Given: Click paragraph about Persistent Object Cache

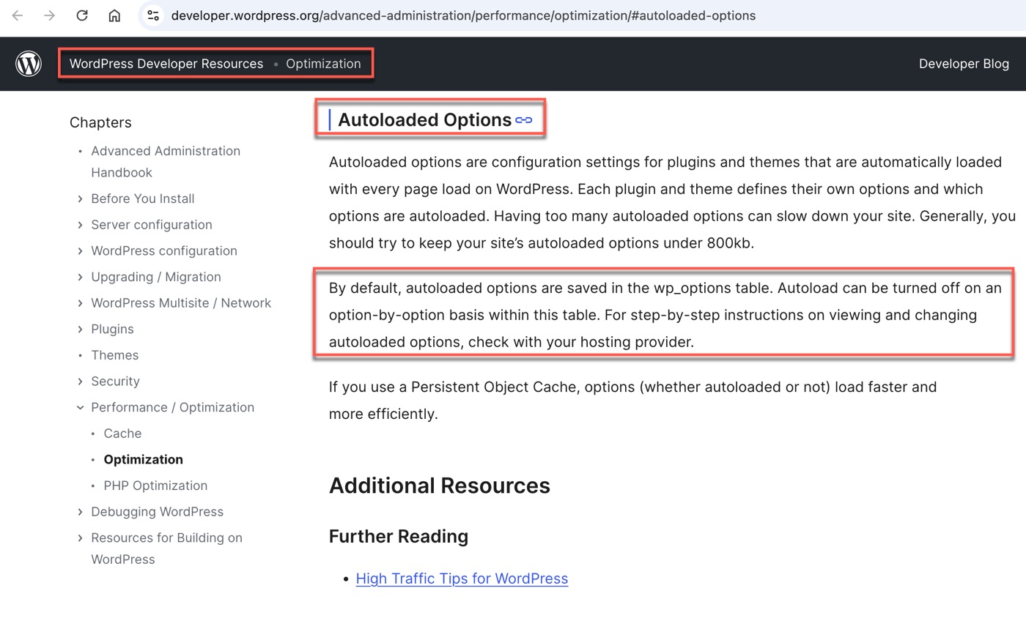Looking at the screenshot, I should 632,400.
